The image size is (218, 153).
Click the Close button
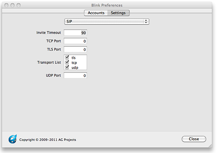pyautogui.click(x=194, y=139)
